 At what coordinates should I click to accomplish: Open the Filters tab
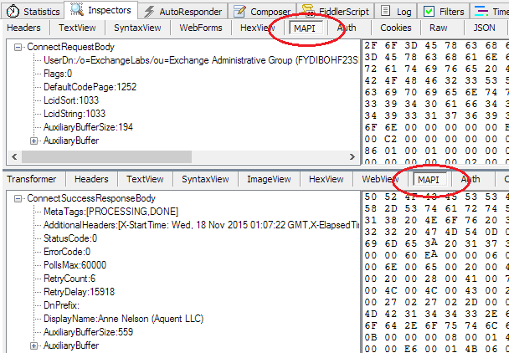tap(444, 12)
